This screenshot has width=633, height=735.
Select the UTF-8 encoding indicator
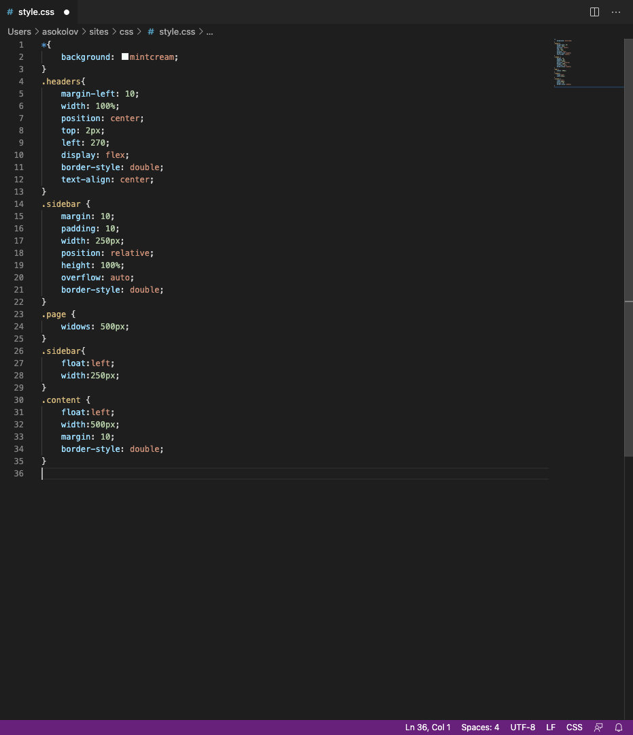523,728
